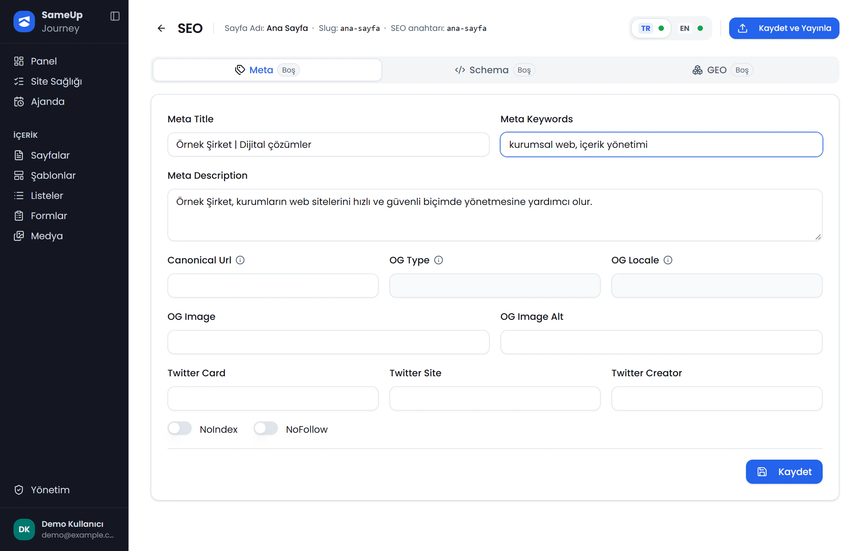The height and width of the screenshot is (551, 861).
Task: Click the Twitter Site input field
Action: click(x=495, y=398)
